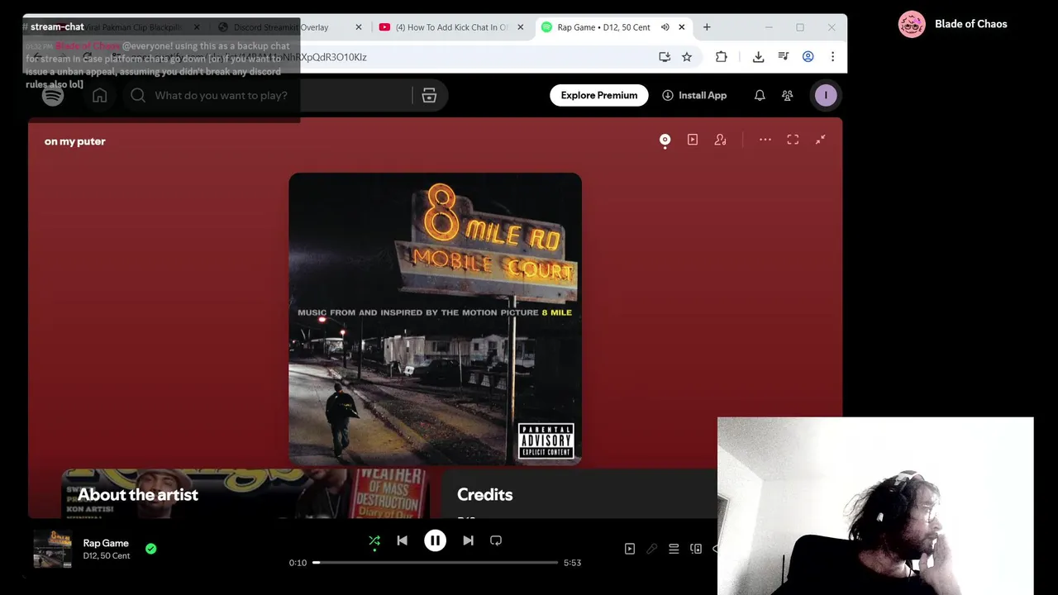Mute the Spotify tab with the speaker icon
This screenshot has height=595, width=1058.
[665, 27]
